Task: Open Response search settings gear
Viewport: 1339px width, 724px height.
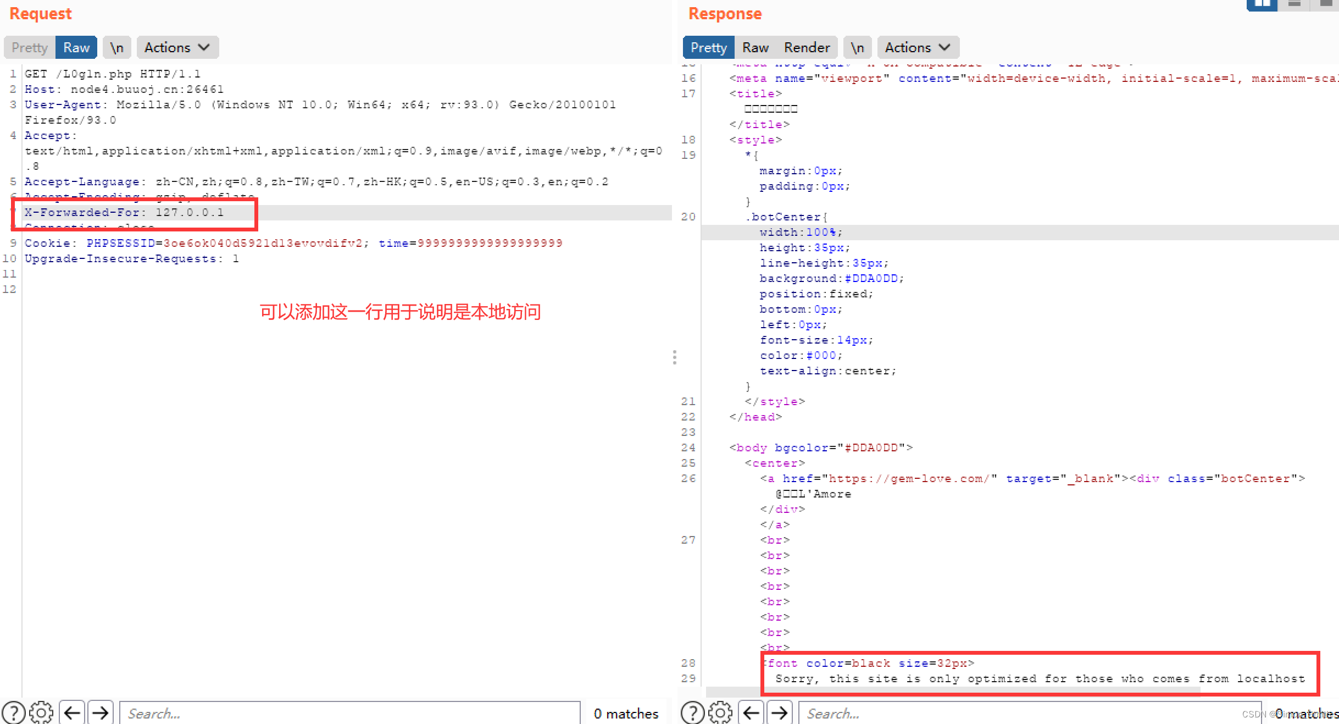Action: pos(720,713)
